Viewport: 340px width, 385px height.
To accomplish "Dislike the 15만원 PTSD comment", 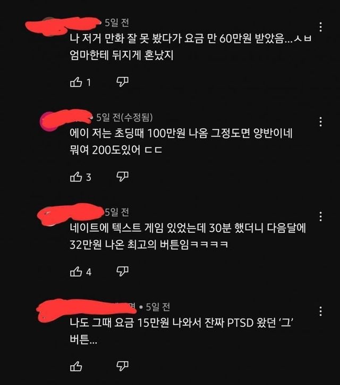I will tap(122, 366).
